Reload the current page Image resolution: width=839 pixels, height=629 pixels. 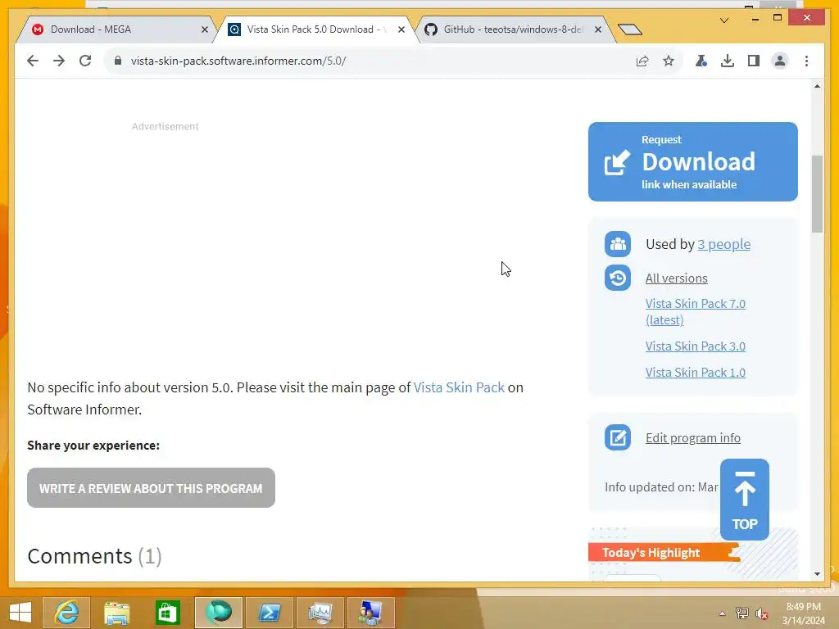[85, 61]
